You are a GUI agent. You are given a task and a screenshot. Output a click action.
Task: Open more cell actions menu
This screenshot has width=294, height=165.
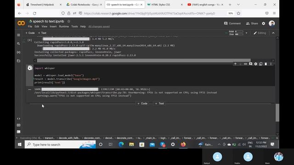pyautogui.click(x=271, y=64)
